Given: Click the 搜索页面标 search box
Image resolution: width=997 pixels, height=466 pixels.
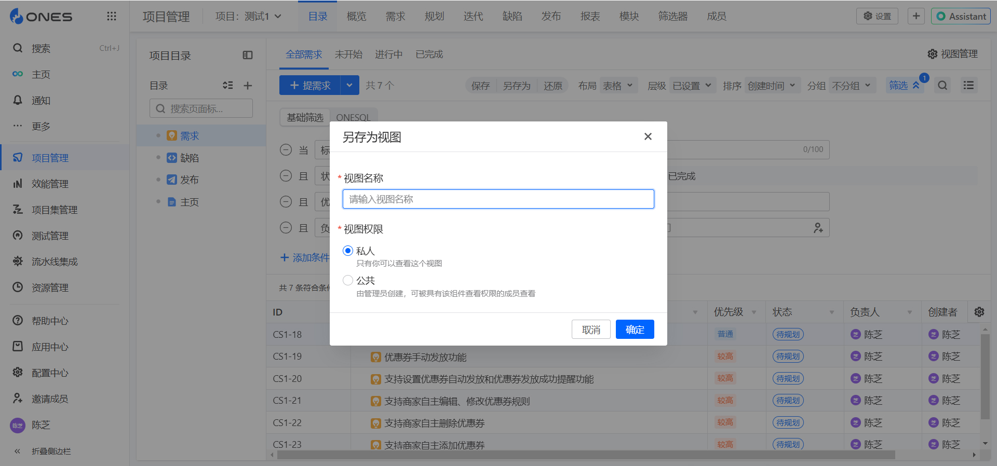Looking at the screenshot, I should (x=201, y=108).
